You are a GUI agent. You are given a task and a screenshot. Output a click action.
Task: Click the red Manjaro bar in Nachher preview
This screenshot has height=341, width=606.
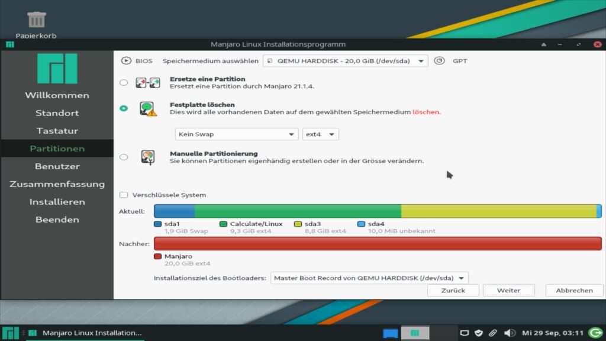pyautogui.click(x=378, y=243)
